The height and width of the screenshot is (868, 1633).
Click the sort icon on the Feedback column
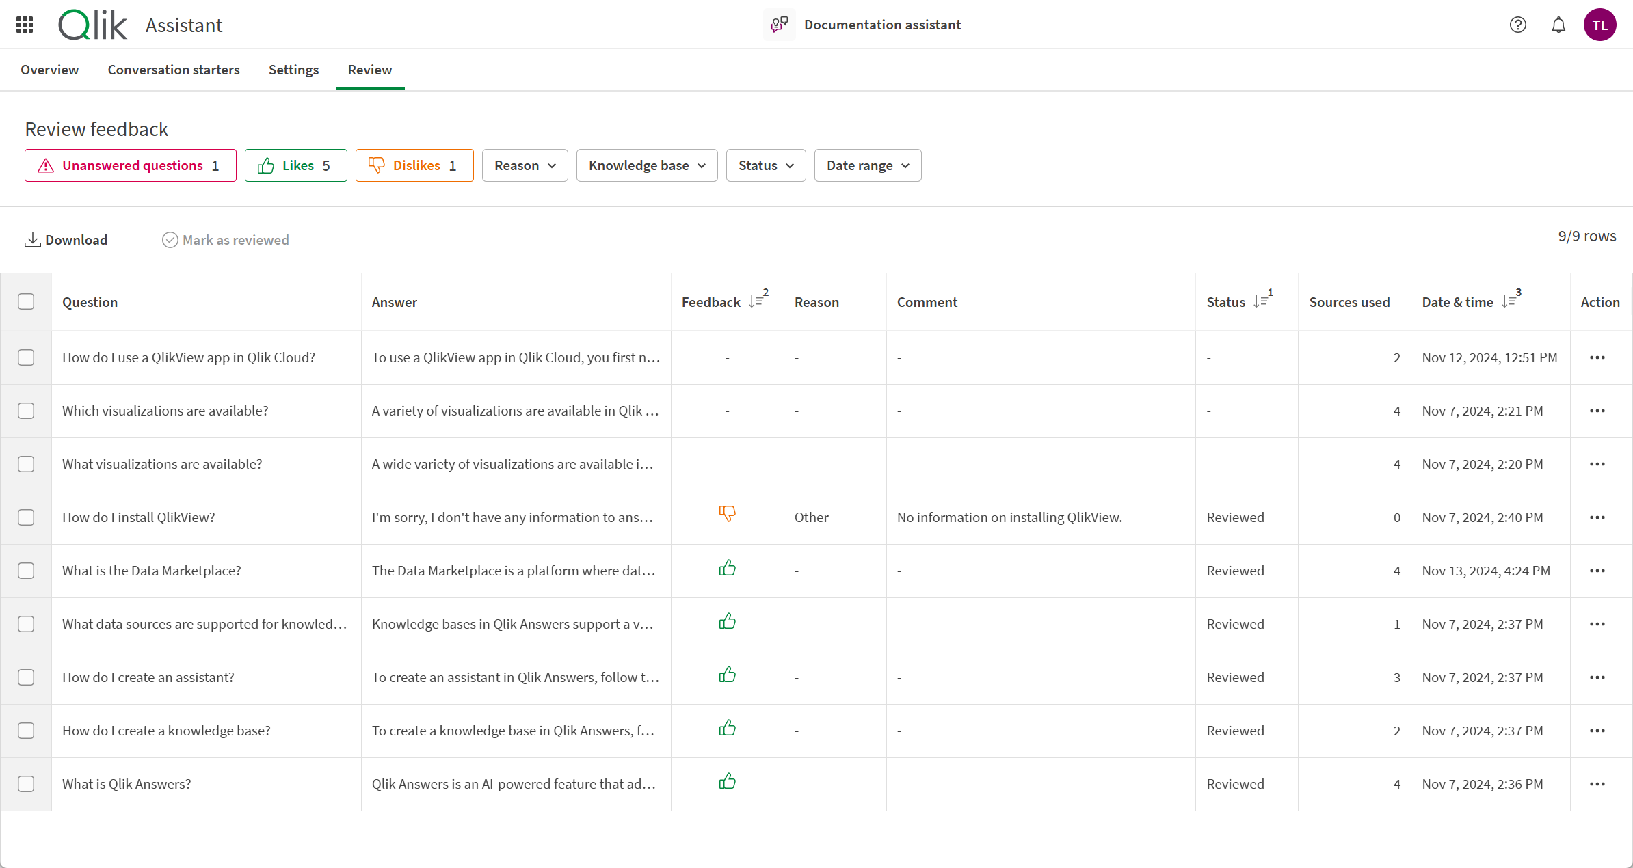755,302
